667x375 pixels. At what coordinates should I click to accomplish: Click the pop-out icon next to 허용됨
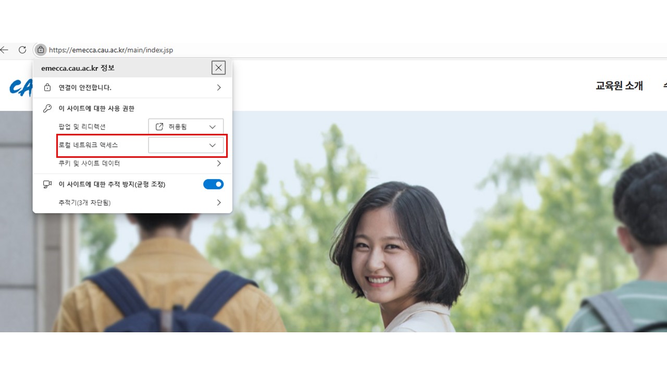160,127
